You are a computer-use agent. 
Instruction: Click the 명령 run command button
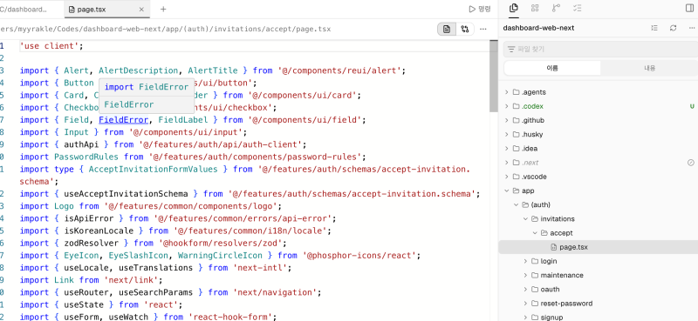tap(480, 9)
